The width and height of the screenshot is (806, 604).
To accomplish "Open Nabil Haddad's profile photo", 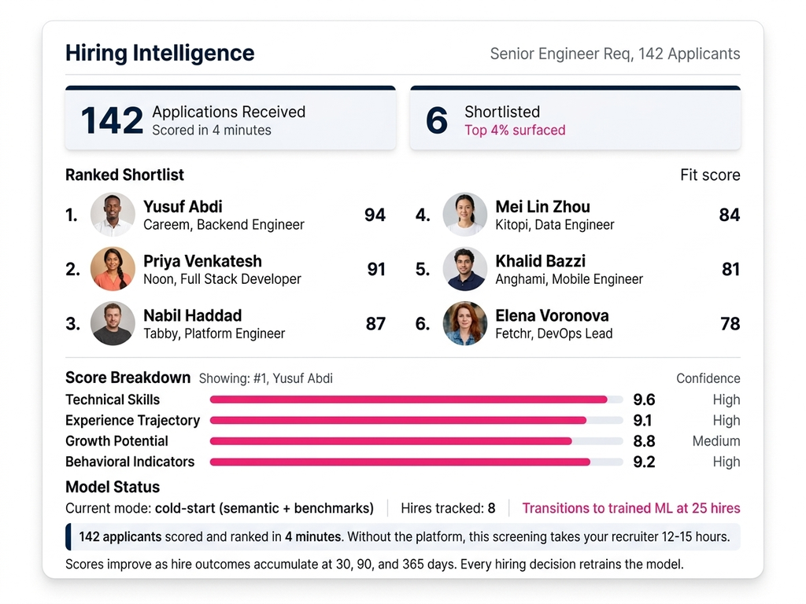I will pyautogui.click(x=113, y=323).
